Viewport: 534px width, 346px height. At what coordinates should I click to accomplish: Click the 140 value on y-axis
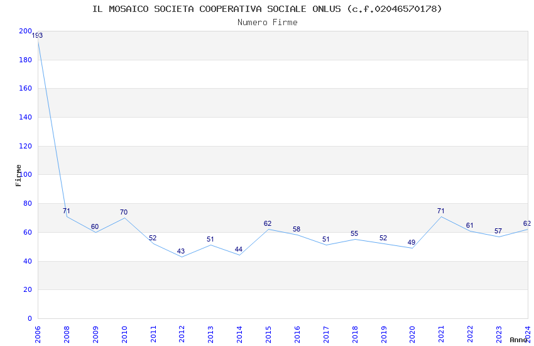tap(25, 117)
